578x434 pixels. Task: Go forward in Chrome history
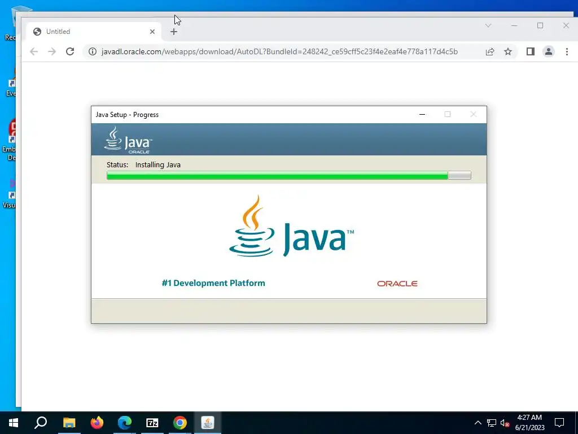[52, 51]
